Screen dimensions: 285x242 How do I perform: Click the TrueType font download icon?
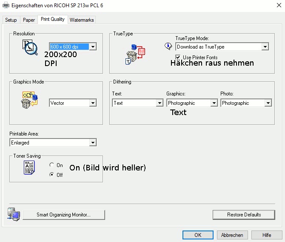click(x=135, y=54)
